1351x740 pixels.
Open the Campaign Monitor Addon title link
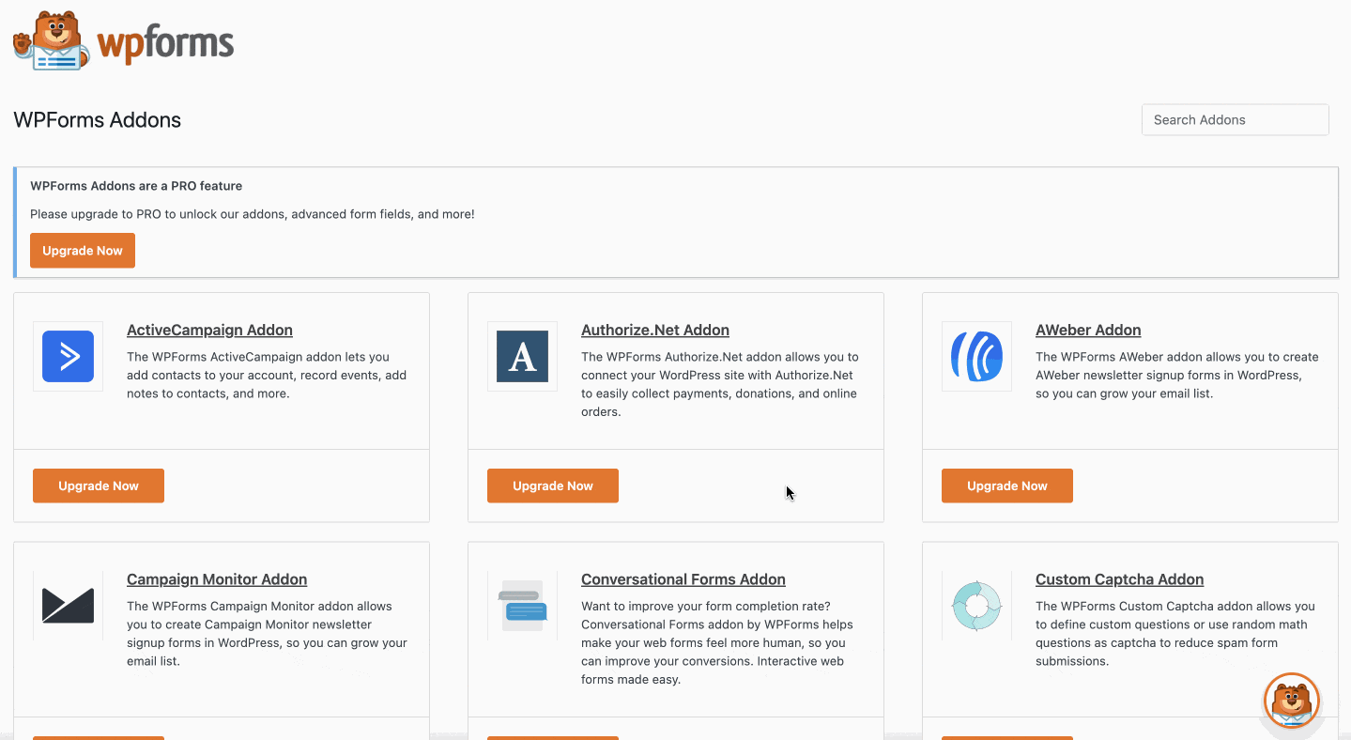tap(217, 579)
